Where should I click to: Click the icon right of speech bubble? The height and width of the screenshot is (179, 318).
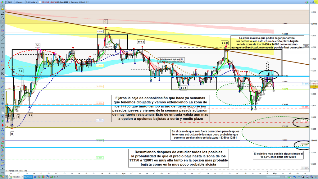pos(39,177)
